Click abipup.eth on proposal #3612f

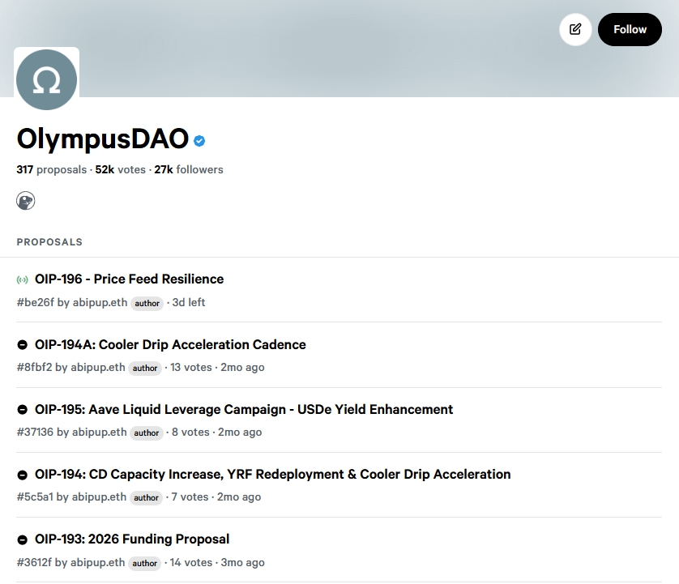[97, 562]
